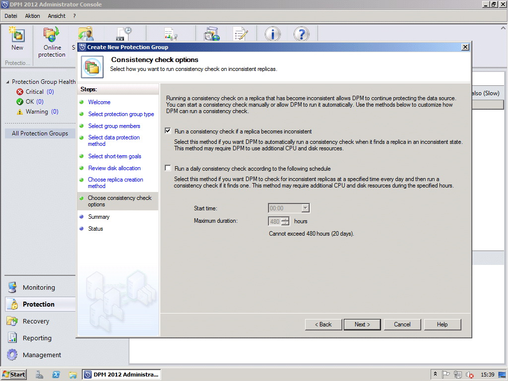Click the Protection padlock icon

pyautogui.click(x=13, y=304)
